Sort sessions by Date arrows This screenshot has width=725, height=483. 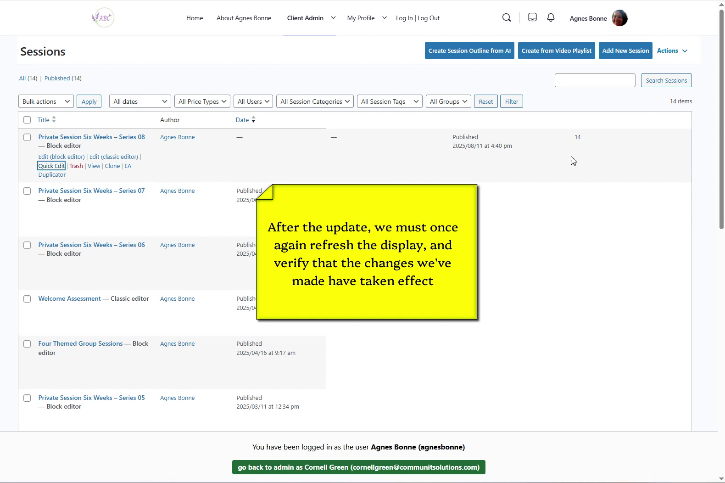point(253,120)
